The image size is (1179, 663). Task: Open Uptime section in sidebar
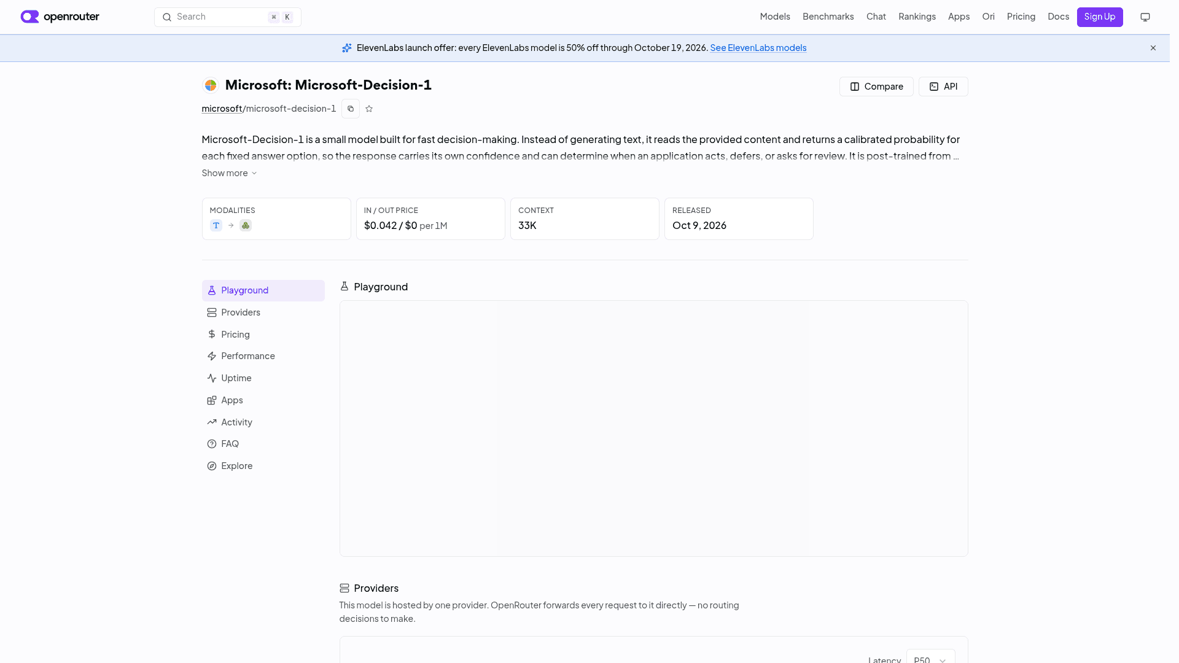pos(263,378)
